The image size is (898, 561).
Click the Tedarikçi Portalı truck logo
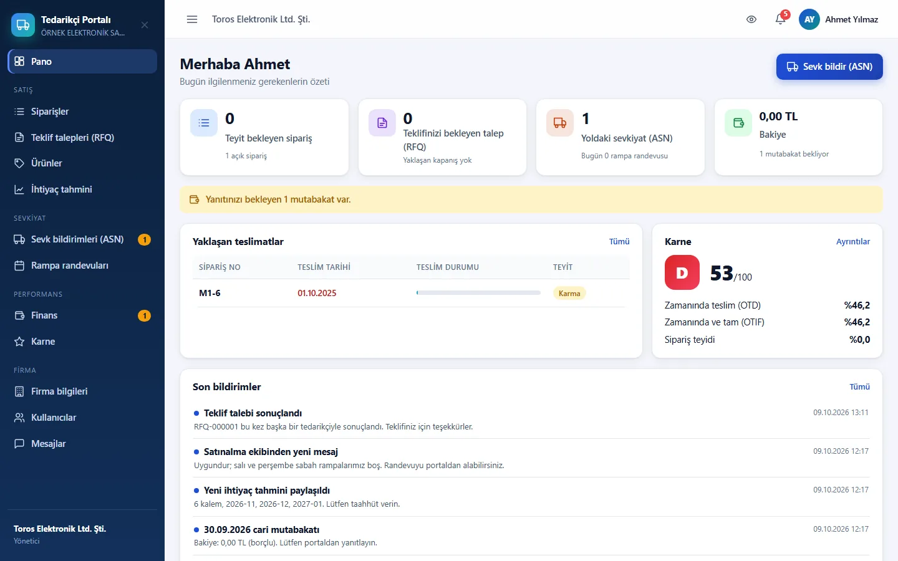[23, 25]
